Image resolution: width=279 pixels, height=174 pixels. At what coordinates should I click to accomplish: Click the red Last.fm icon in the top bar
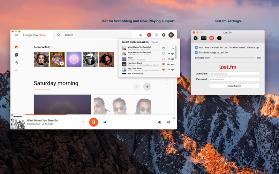pos(149,35)
